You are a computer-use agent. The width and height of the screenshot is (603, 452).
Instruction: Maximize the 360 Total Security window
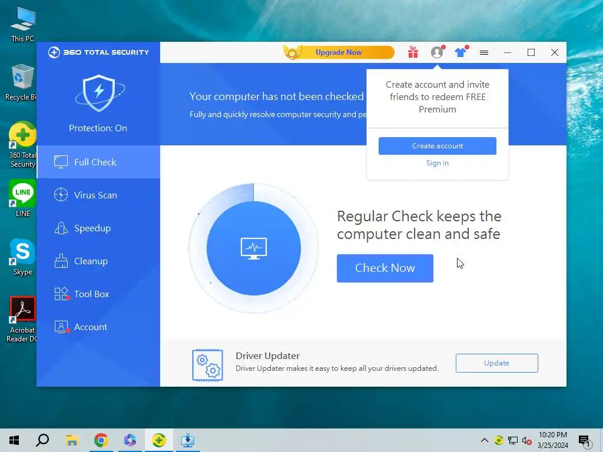point(531,52)
